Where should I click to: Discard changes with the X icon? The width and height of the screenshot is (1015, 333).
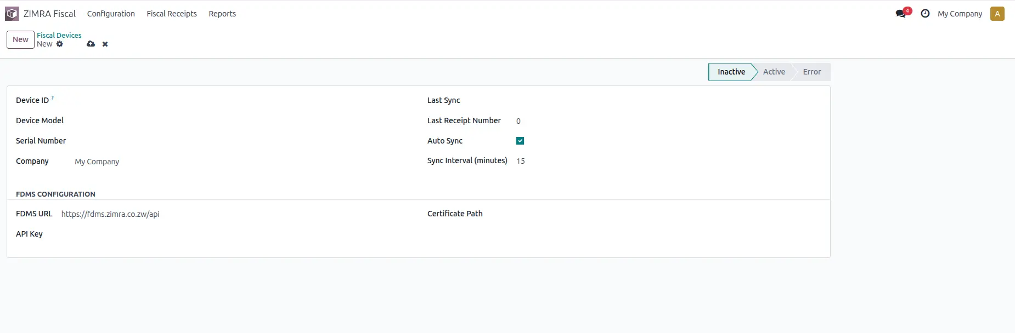[x=105, y=44]
